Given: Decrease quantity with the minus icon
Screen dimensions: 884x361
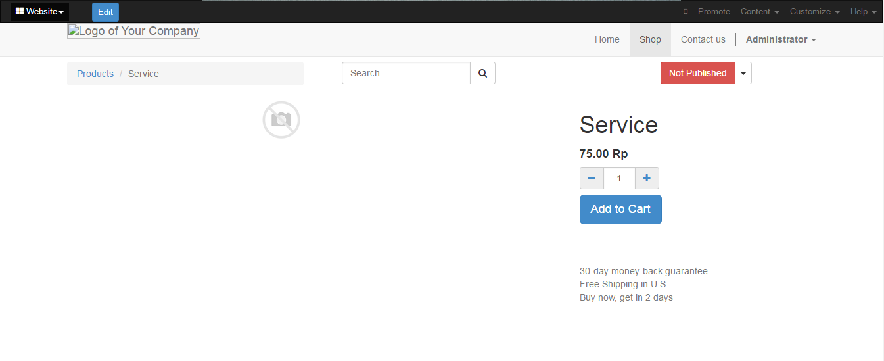Looking at the screenshot, I should point(592,178).
